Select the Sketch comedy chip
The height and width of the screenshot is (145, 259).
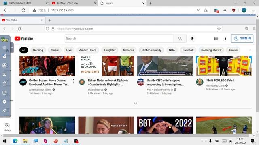click(x=151, y=50)
